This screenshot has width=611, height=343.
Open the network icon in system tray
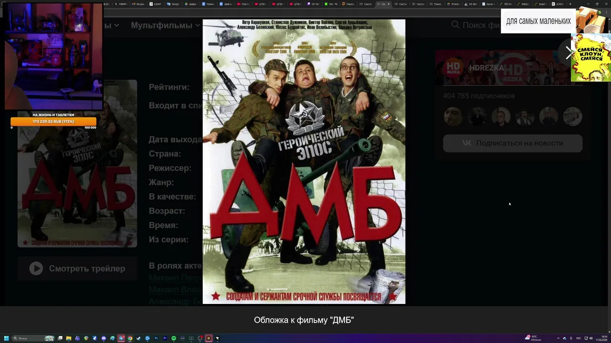[x=586, y=338]
